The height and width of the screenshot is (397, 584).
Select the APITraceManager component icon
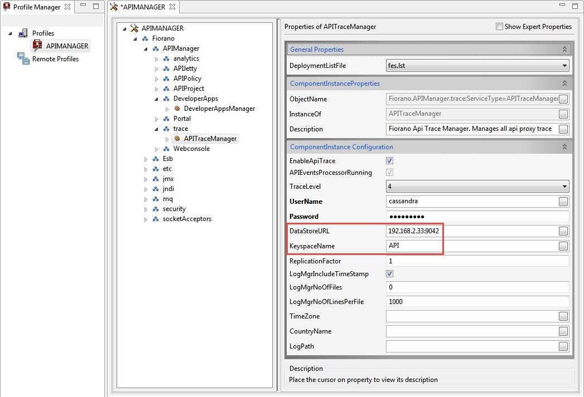click(x=177, y=139)
